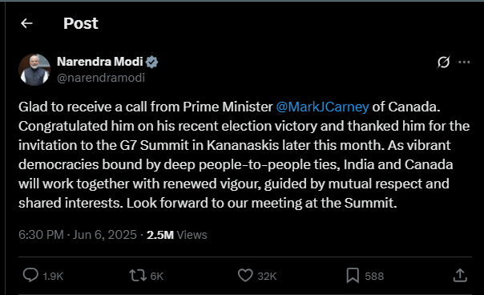Open the three-dot more options menu
Screen dimensions: 484x295
(464, 62)
